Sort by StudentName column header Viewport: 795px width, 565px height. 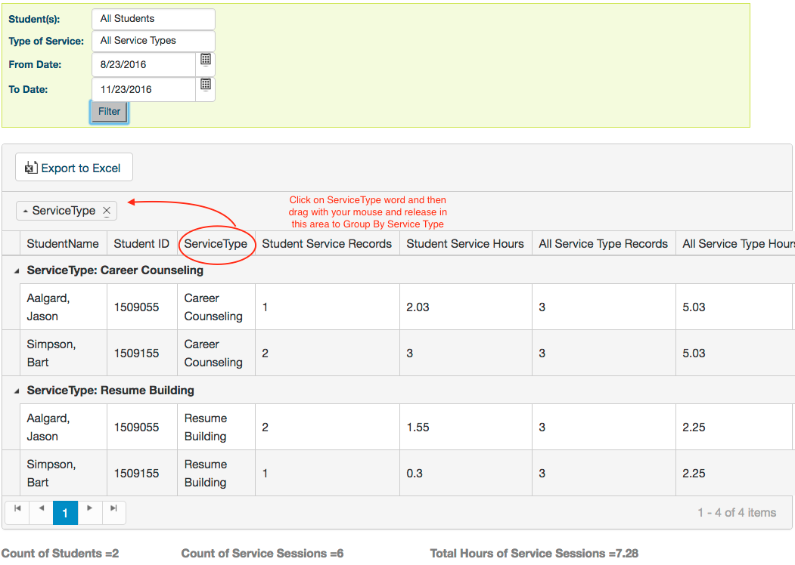tap(63, 244)
